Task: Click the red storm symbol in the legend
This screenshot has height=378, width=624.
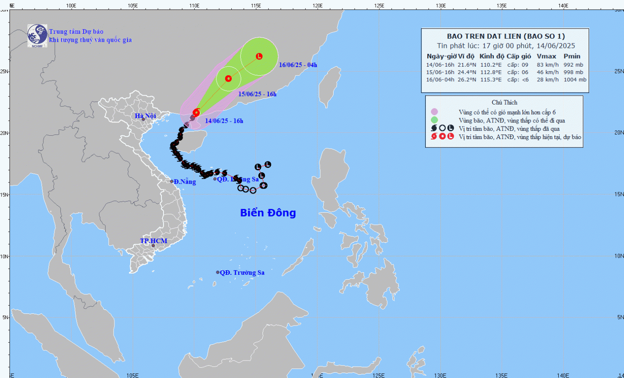Action: (x=434, y=137)
